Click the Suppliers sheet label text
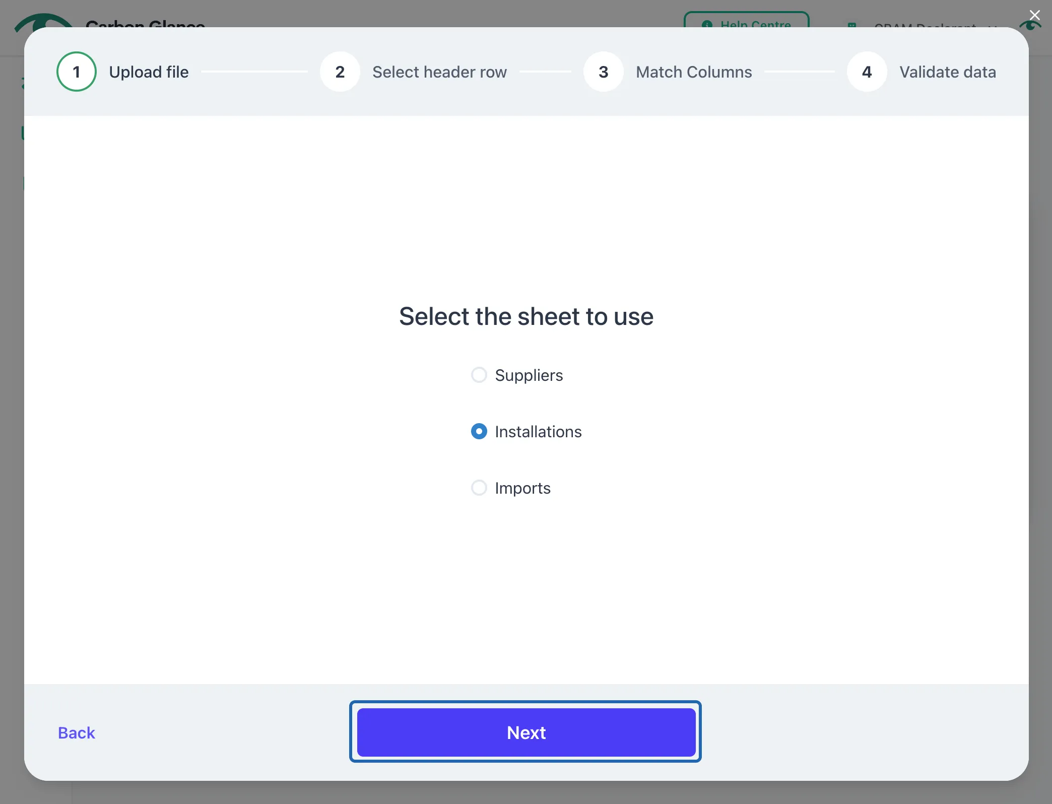The width and height of the screenshot is (1052, 804). [529, 375]
